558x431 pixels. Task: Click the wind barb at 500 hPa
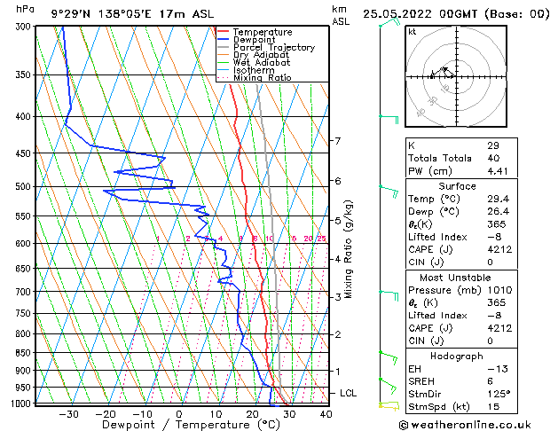(389, 192)
